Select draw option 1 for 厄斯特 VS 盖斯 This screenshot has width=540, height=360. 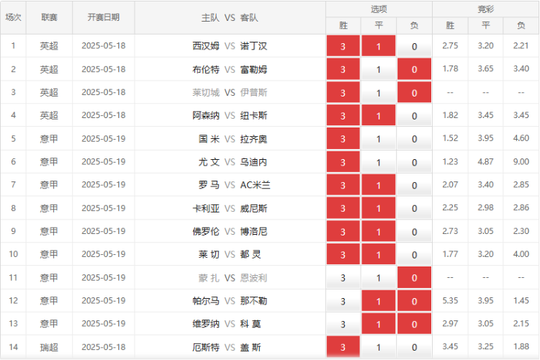pos(379,347)
